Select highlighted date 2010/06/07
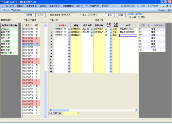 pyautogui.click(x=31, y=44)
